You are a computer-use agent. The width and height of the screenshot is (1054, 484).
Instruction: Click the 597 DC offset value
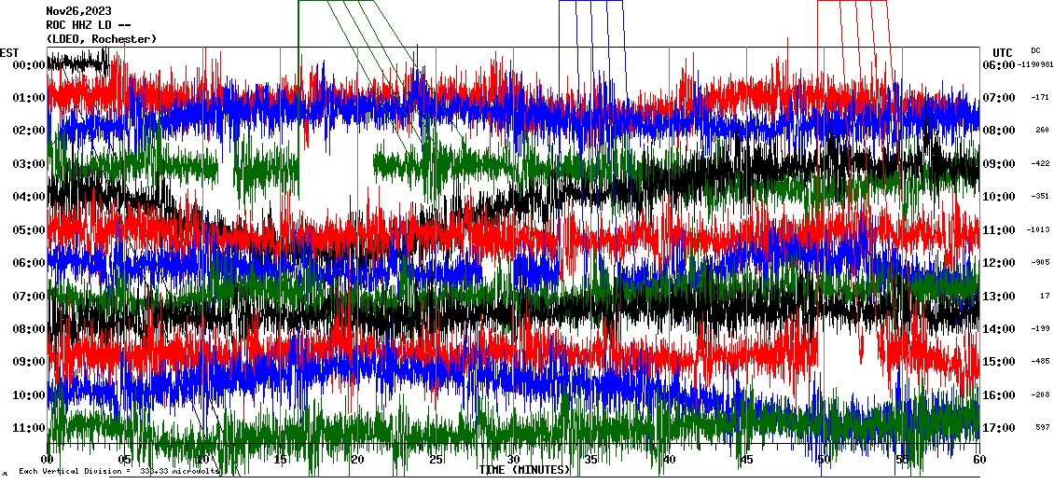pyautogui.click(x=1041, y=428)
